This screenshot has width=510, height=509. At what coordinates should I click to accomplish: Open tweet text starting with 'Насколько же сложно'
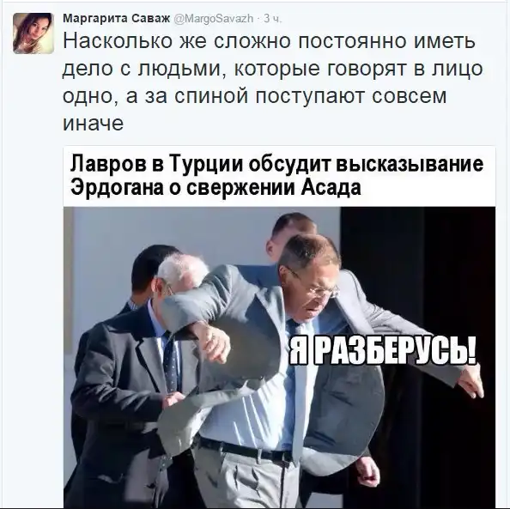coord(272,82)
